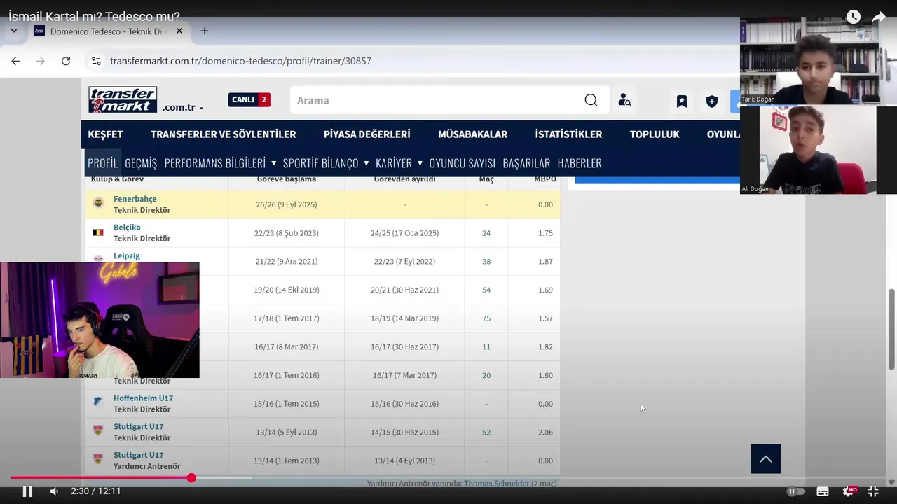Close the Domenico Tedesco browser tab

click(x=179, y=31)
